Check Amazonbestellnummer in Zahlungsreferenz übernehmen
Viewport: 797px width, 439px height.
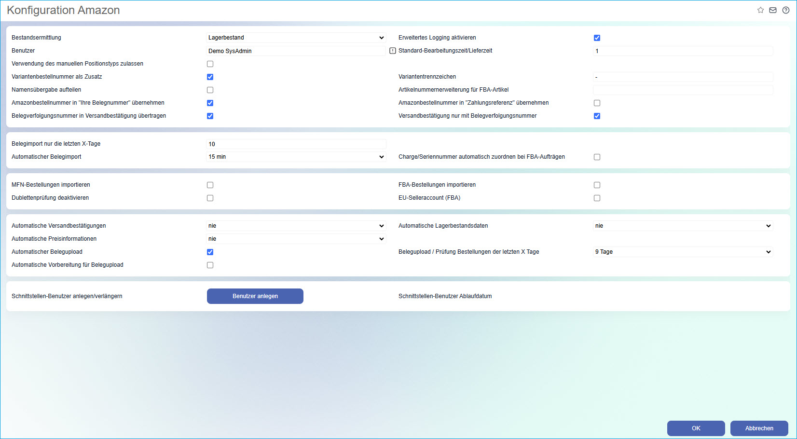tap(597, 103)
